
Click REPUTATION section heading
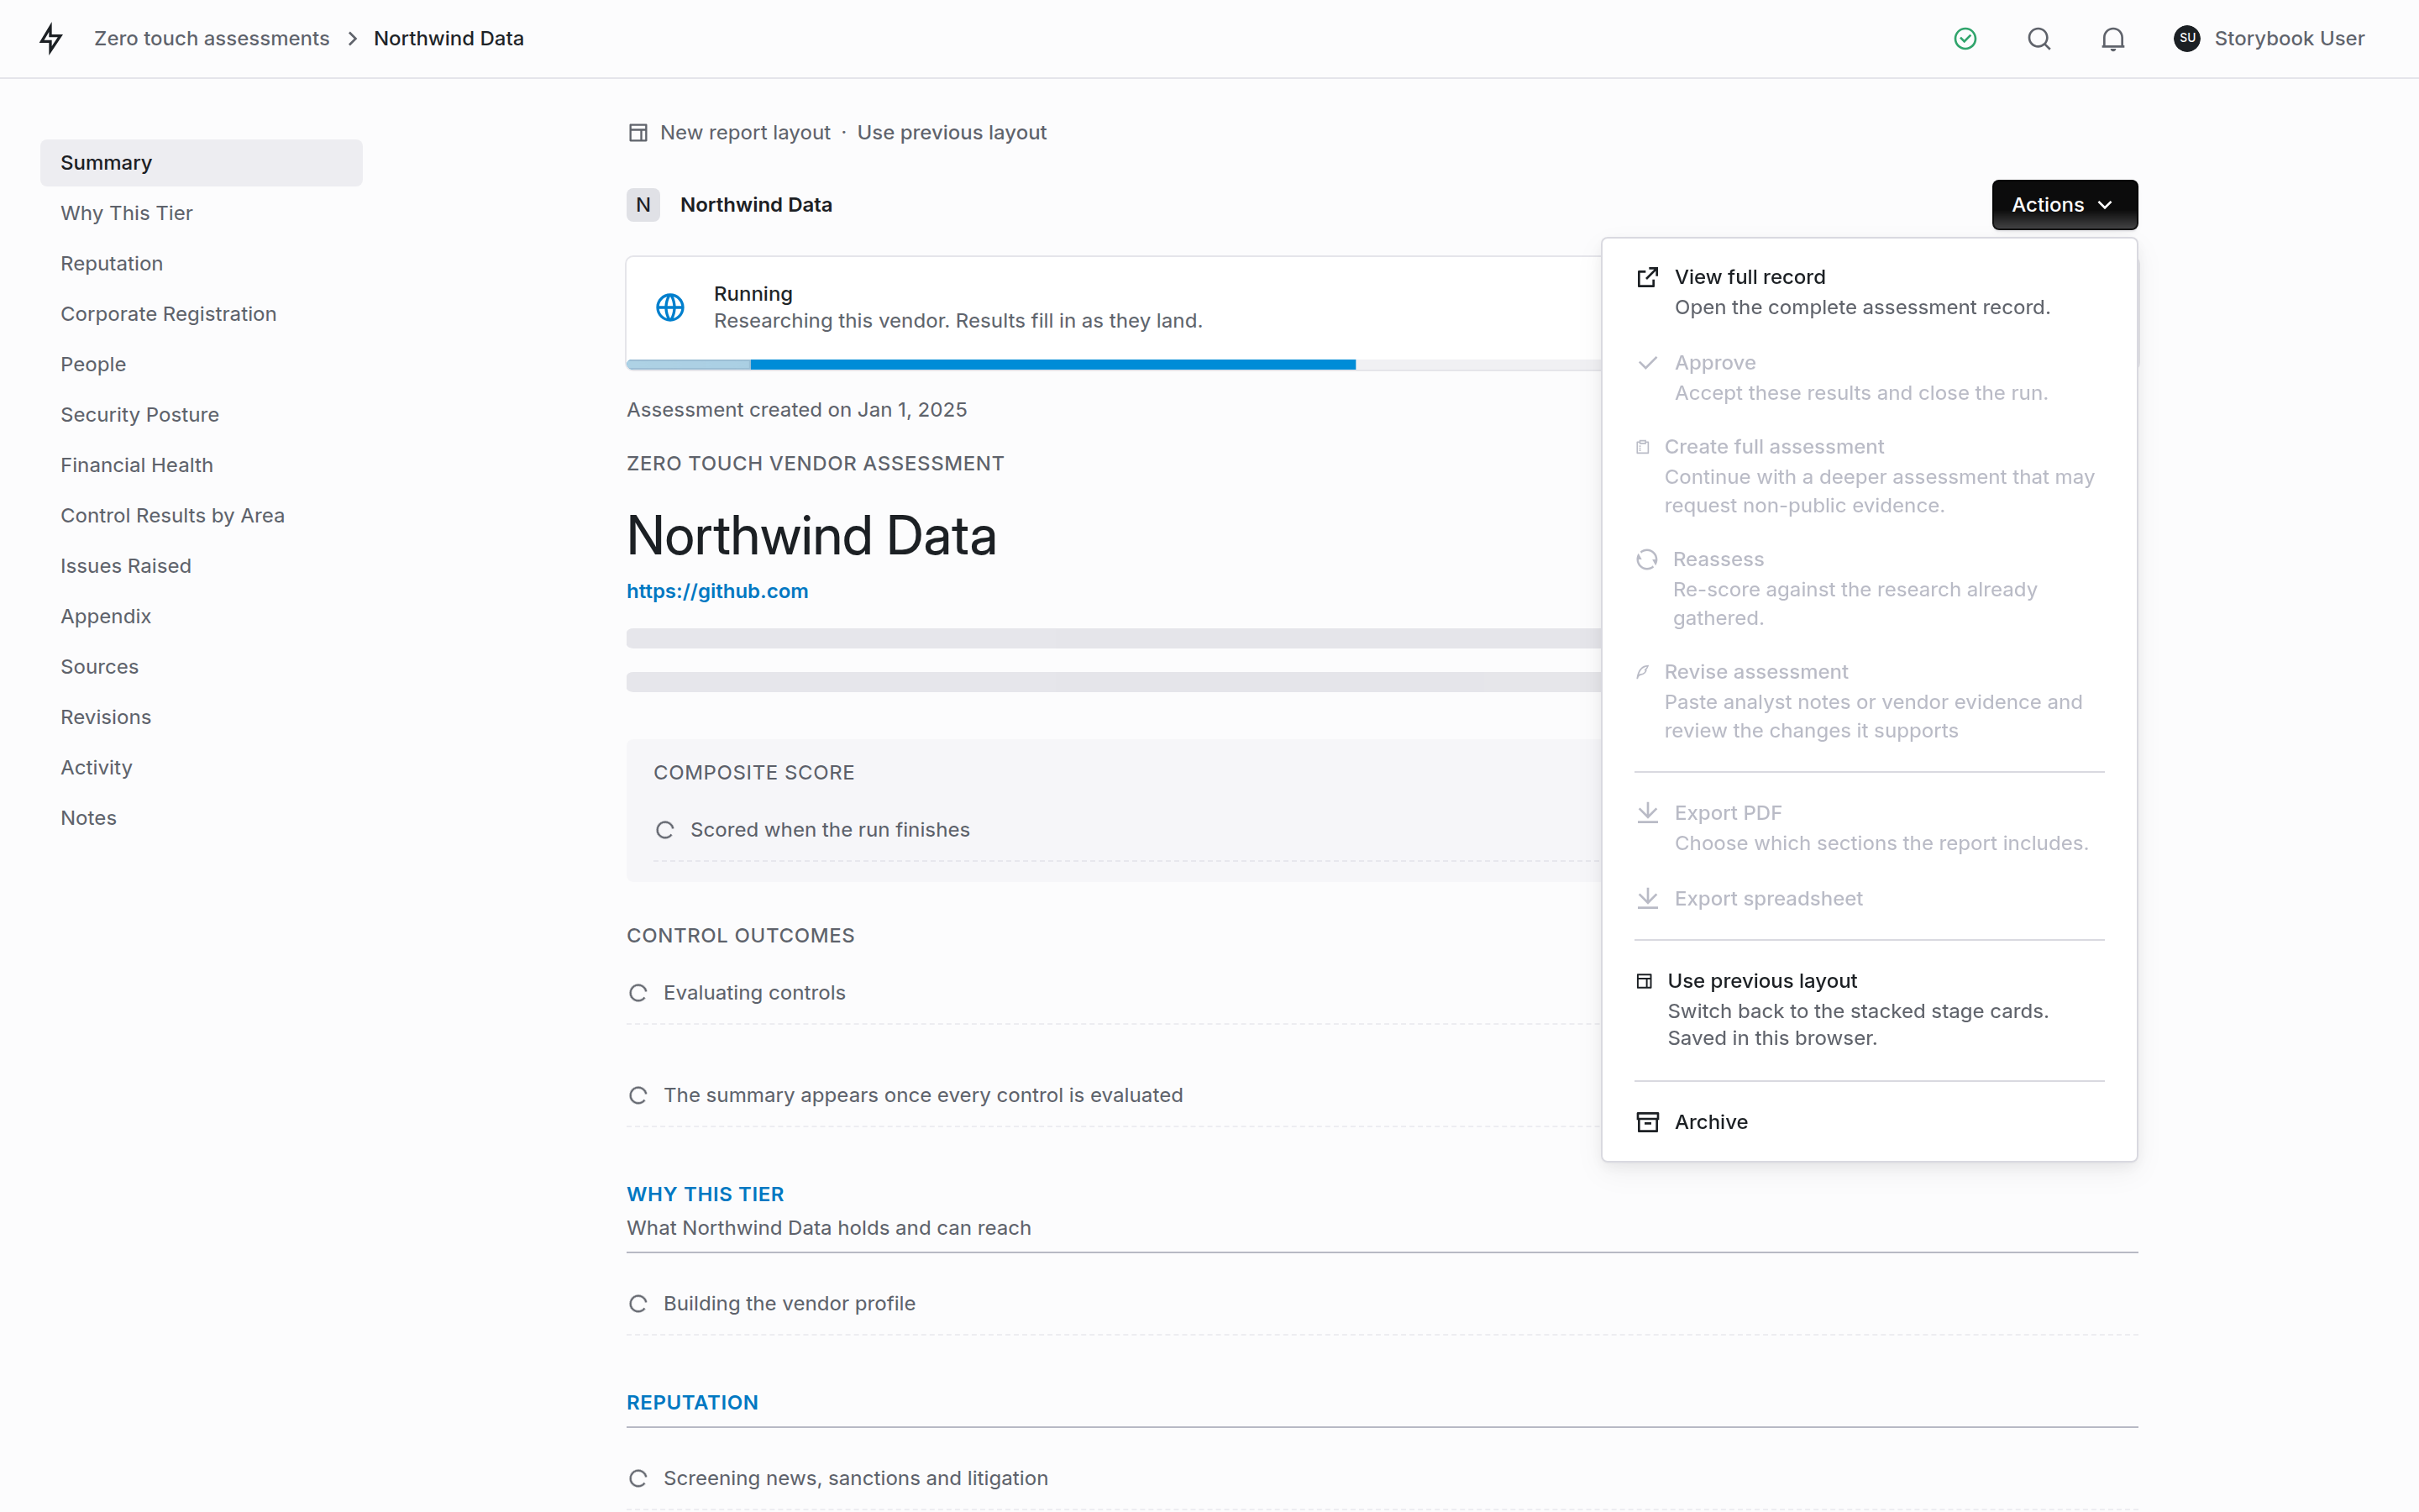tap(693, 1402)
